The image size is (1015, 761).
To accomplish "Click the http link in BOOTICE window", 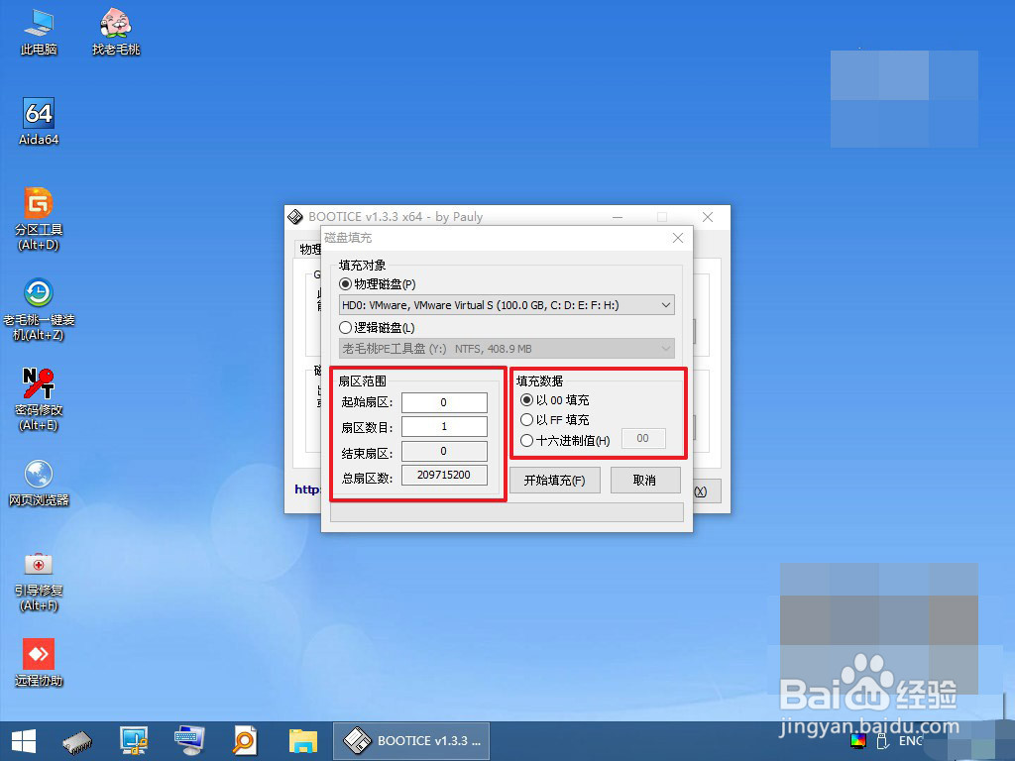I will (307, 489).
